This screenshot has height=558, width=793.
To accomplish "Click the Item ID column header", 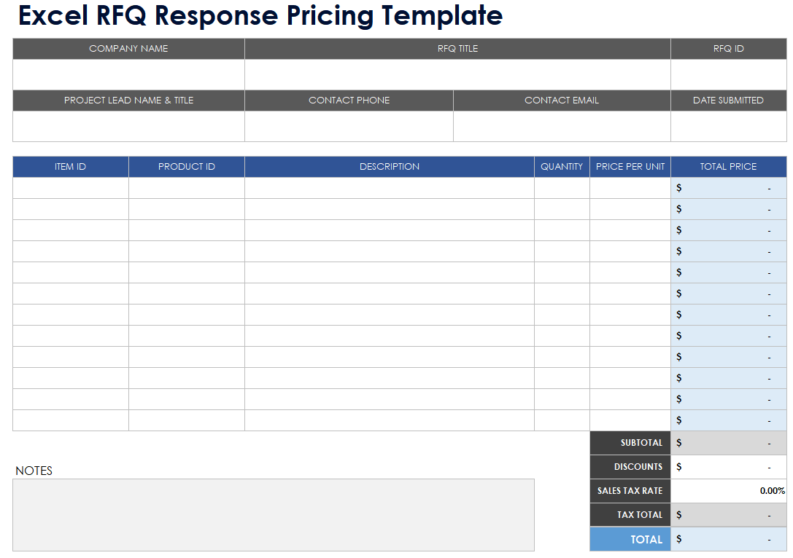I will tap(70, 167).
